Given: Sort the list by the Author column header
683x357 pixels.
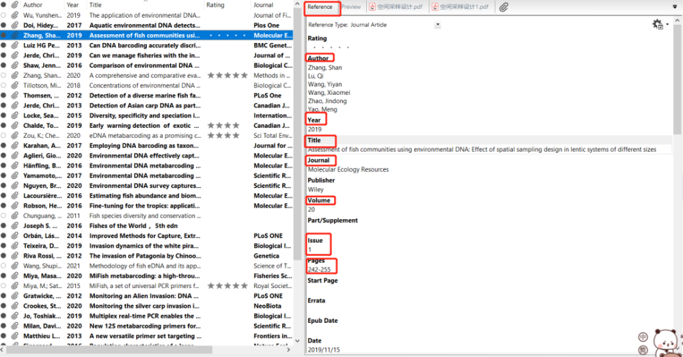Looking at the screenshot, I should [33, 5].
